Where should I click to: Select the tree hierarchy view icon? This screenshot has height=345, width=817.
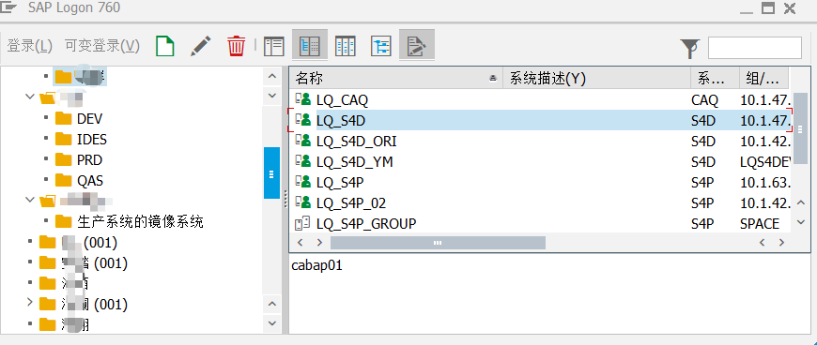point(381,46)
